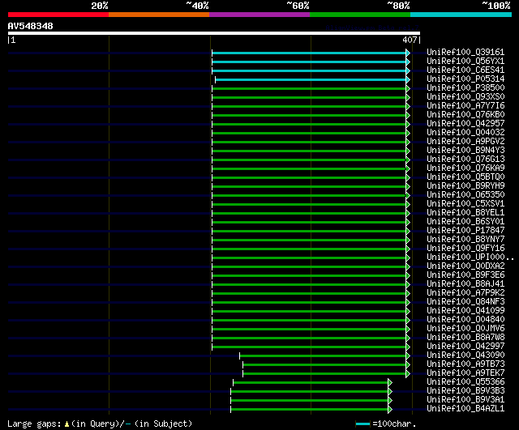Click the start tick of the Q43090 alignment
519x430 pixels.
240,356
